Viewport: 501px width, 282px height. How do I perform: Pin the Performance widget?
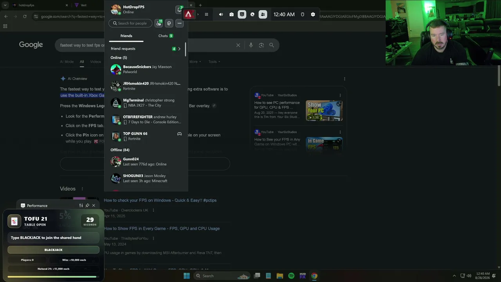(x=87, y=206)
